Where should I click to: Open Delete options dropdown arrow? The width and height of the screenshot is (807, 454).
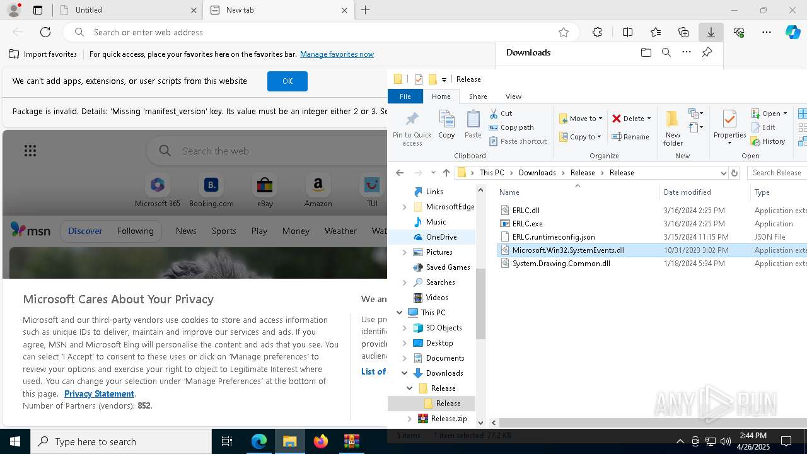pyautogui.click(x=649, y=119)
